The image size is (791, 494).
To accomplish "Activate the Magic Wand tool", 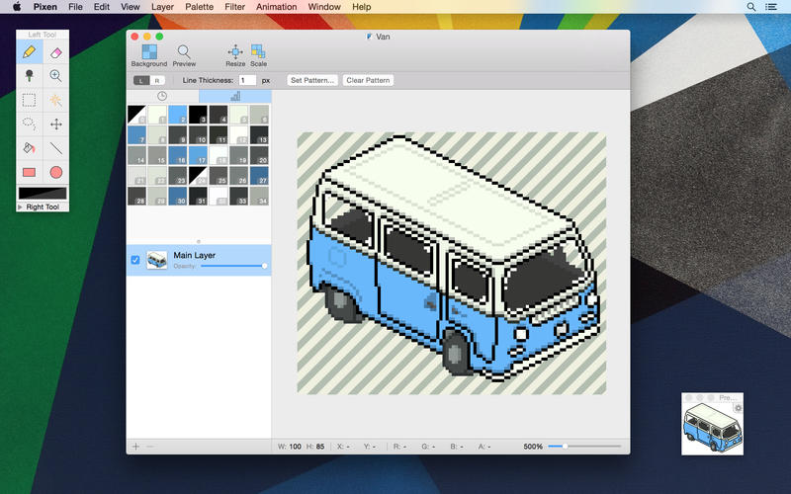I will click(56, 100).
